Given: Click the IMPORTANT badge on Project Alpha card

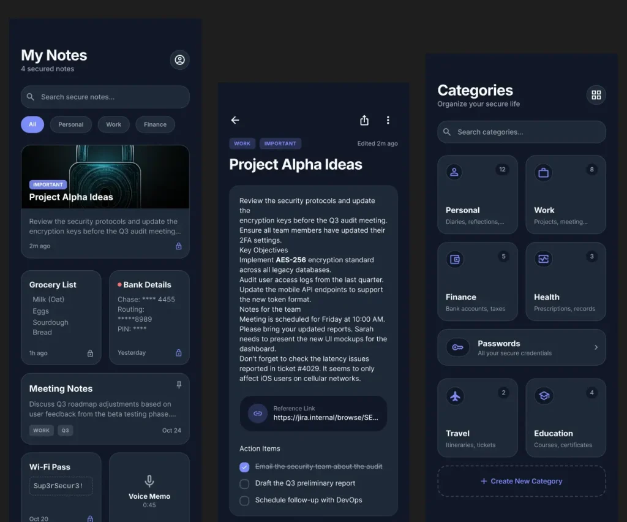Looking at the screenshot, I should pos(48,185).
